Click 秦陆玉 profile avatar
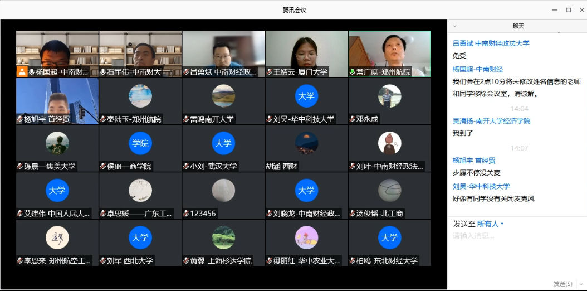 click(140, 96)
